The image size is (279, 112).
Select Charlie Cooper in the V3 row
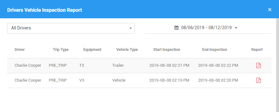tap(28, 80)
